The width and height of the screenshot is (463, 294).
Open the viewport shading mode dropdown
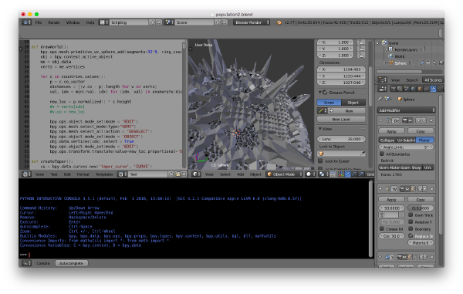(x=310, y=174)
